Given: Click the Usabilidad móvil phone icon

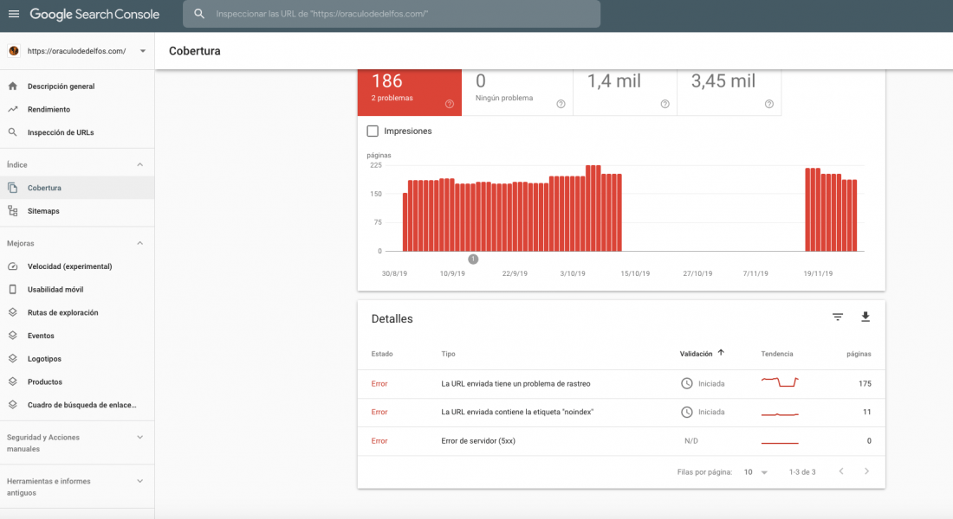Looking at the screenshot, I should tap(13, 290).
